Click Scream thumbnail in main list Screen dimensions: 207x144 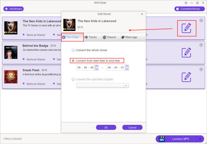coord(11,28)
